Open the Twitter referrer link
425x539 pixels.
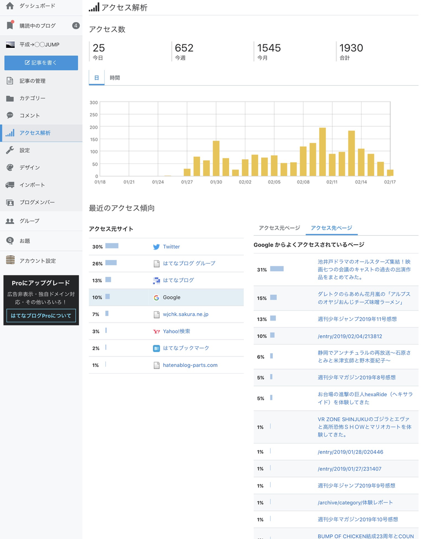(x=171, y=247)
